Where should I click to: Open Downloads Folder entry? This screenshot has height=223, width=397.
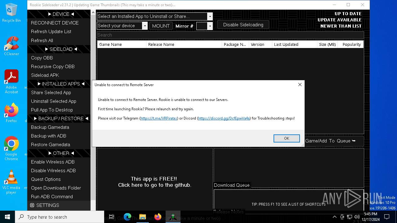pyautogui.click(x=59, y=188)
